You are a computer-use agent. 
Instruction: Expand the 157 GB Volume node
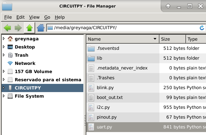click(4, 71)
